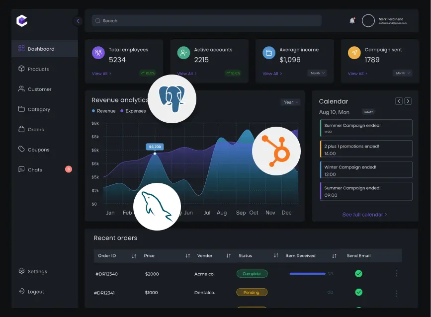The width and height of the screenshot is (431, 317).
Task: Click the Pending status badge
Action: coord(252,292)
